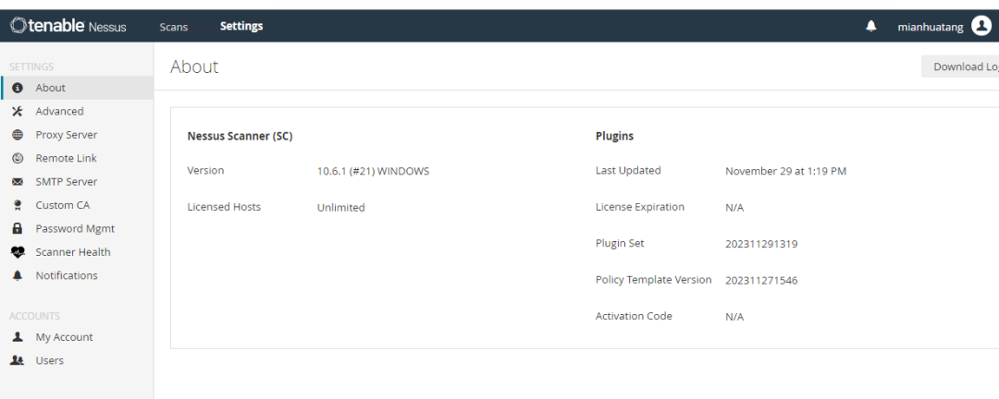Open the About settings page

(x=77, y=88)
